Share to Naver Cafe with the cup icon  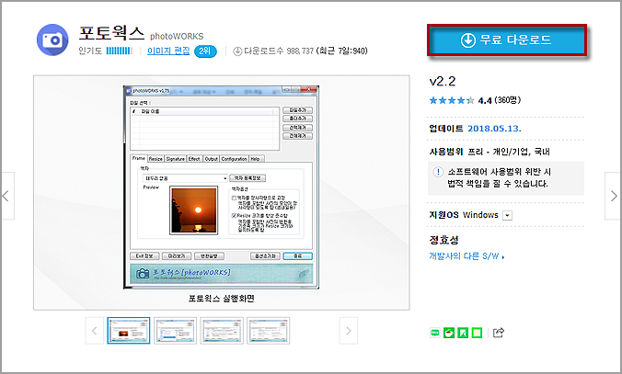point(449,333)
